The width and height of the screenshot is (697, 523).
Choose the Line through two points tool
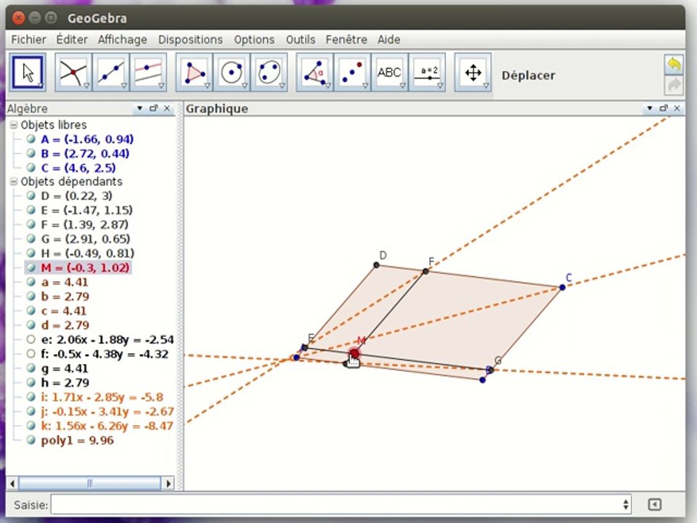pyautogui.click(x=110, y=73)
